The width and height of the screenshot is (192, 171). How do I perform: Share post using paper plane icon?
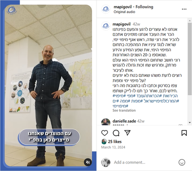pyautogui.click(x=127, y=133)
